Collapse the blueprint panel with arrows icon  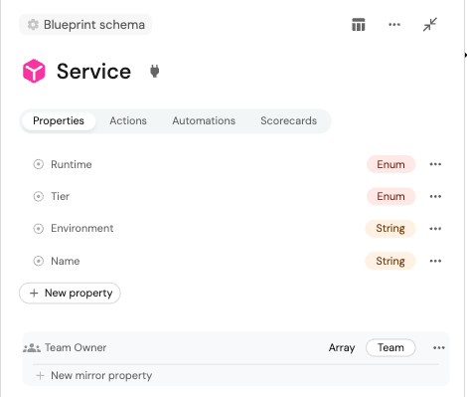point(430,25)
